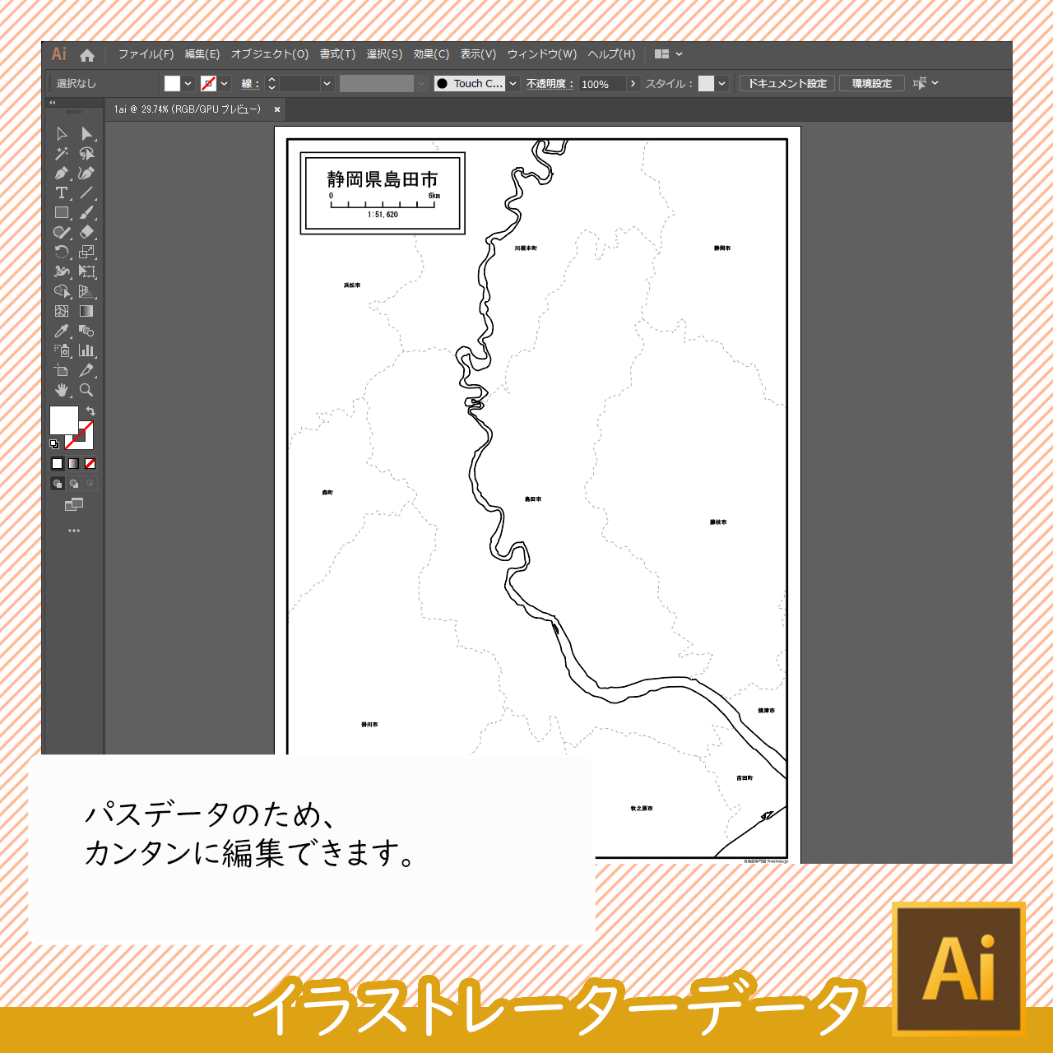Click the Fill color box in toolbox
Viewport: 1053px width, 1053px height.
click(63, 420)
